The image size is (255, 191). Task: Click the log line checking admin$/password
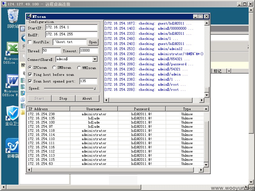(149, 64)
